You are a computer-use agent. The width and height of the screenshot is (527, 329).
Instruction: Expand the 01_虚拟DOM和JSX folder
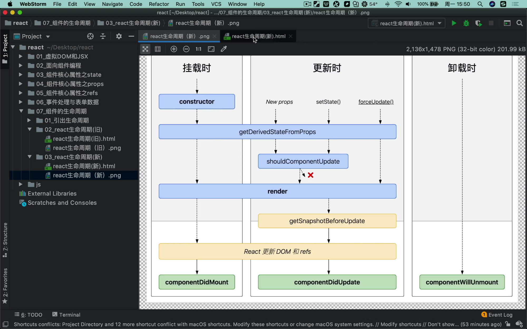pos(21,56)
